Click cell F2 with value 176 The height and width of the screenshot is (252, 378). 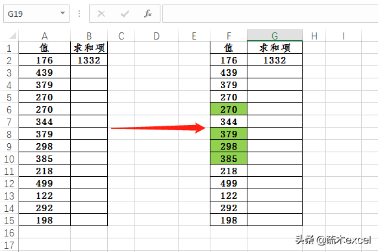coord(229,60)
